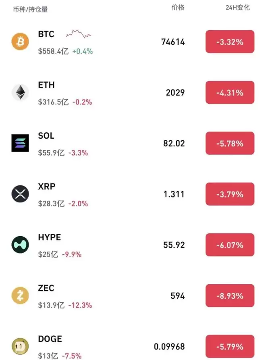Select the Zcash ZEC icon
Image resolution: width=266 pixels, height=360 pixels.
(x=20, y=295)
